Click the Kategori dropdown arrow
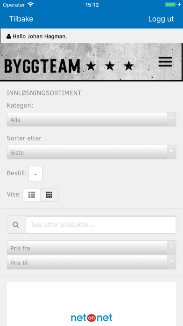Screen dimensions: 183x326 click(x=171, y=119)
